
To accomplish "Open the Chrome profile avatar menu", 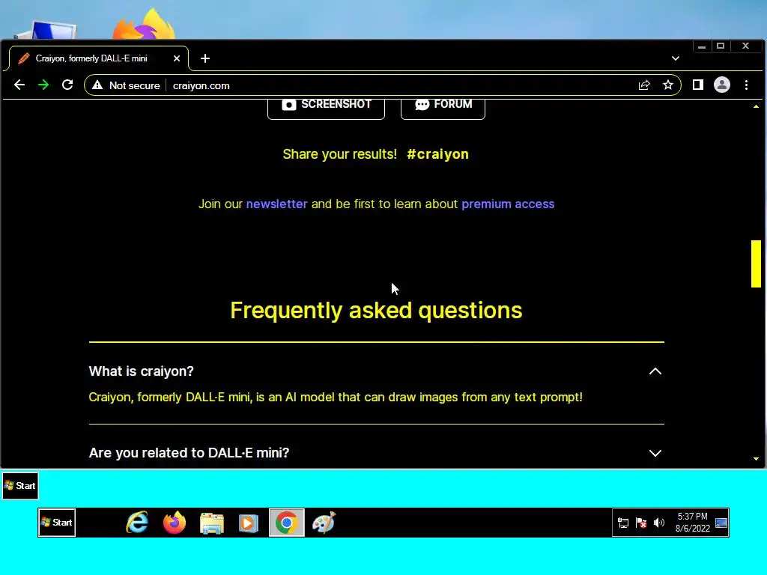I will point(722,85).
